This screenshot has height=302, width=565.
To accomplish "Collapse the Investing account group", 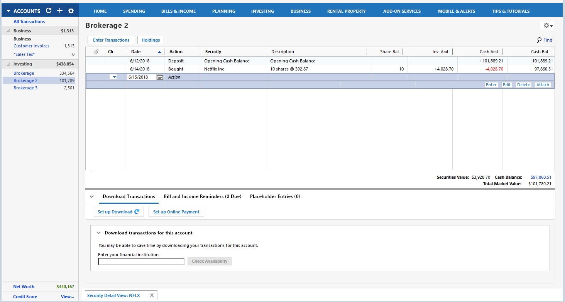I will pyautogui.click(x=9, y=64).
